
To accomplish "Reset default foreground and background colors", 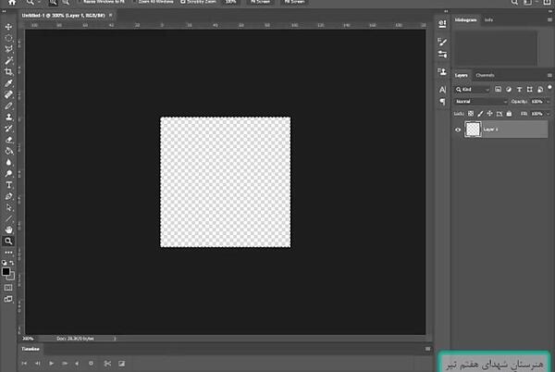I will pyautogui.click(x=5, y=263).
